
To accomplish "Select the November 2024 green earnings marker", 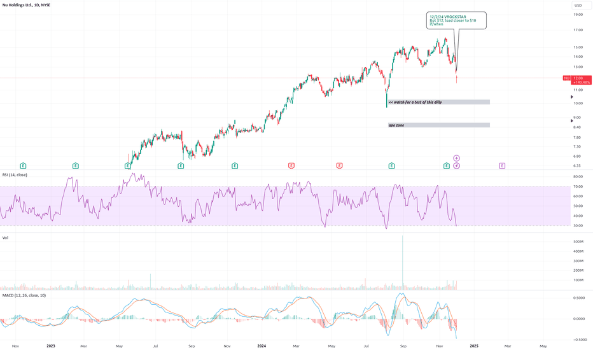I will (x=447, y=165).
